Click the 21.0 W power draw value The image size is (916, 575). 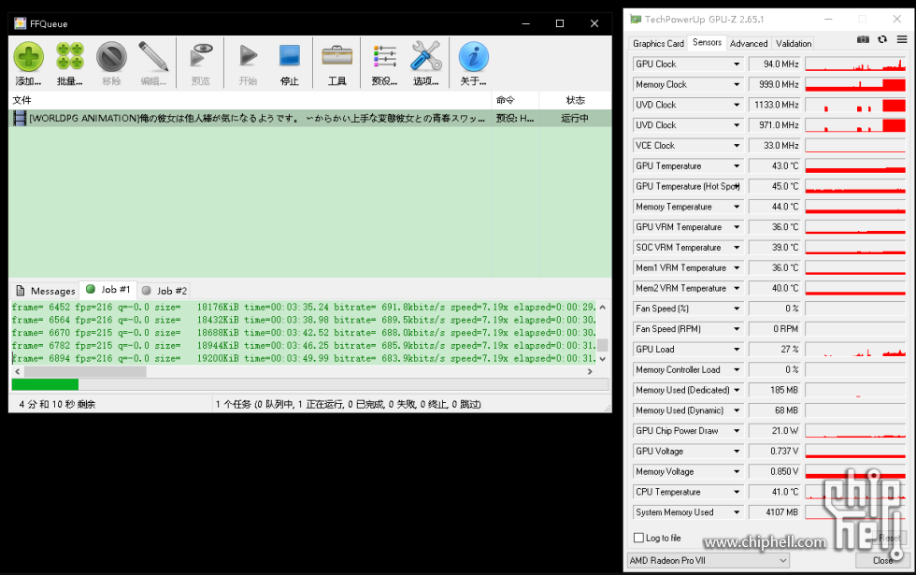tap(775, 431)
